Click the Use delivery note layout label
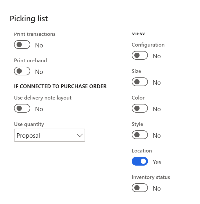Viewport: 200px width, 204px height. coord(43,98)
